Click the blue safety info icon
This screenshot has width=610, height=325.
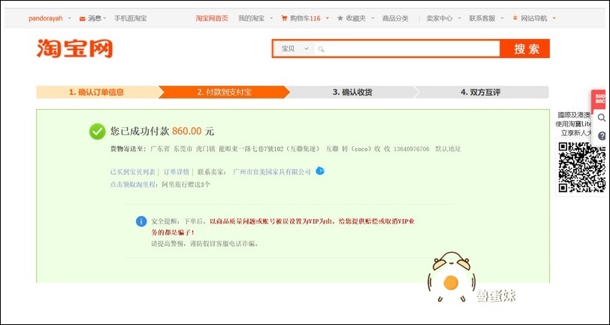pyautogui.click(x=141, y=221)
